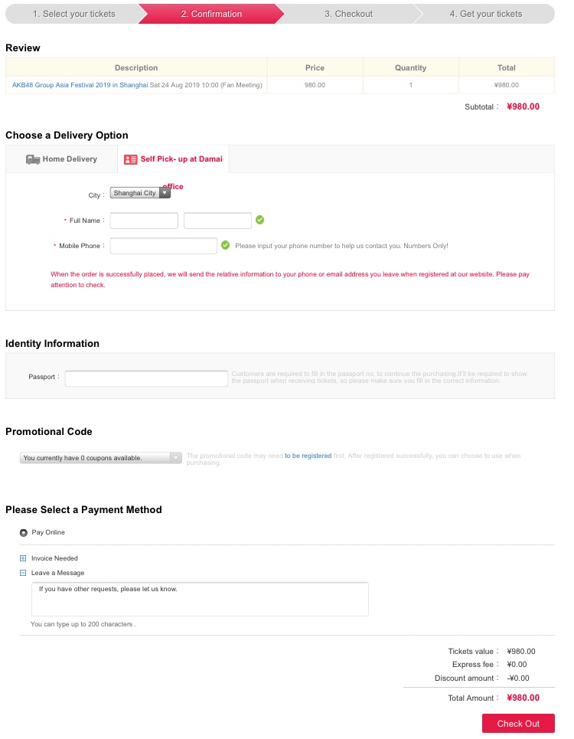Select the Pay Online radio button
574x739 pixels.
point(24,533)
